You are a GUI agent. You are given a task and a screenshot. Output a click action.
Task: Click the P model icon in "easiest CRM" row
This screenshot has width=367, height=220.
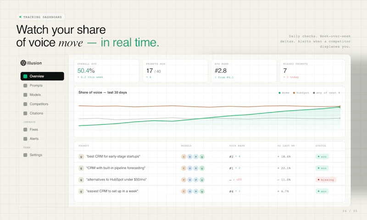coord(196,192)
